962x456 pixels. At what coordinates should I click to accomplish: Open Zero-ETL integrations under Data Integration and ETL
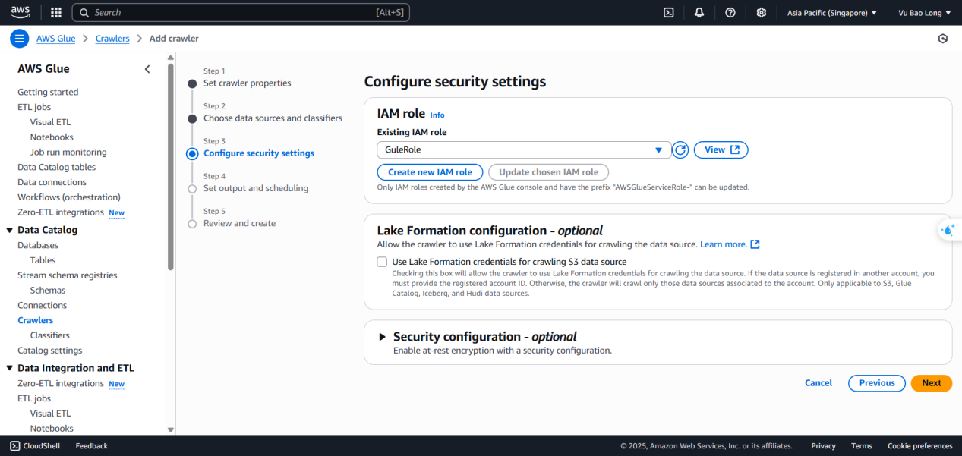point(61,383)
